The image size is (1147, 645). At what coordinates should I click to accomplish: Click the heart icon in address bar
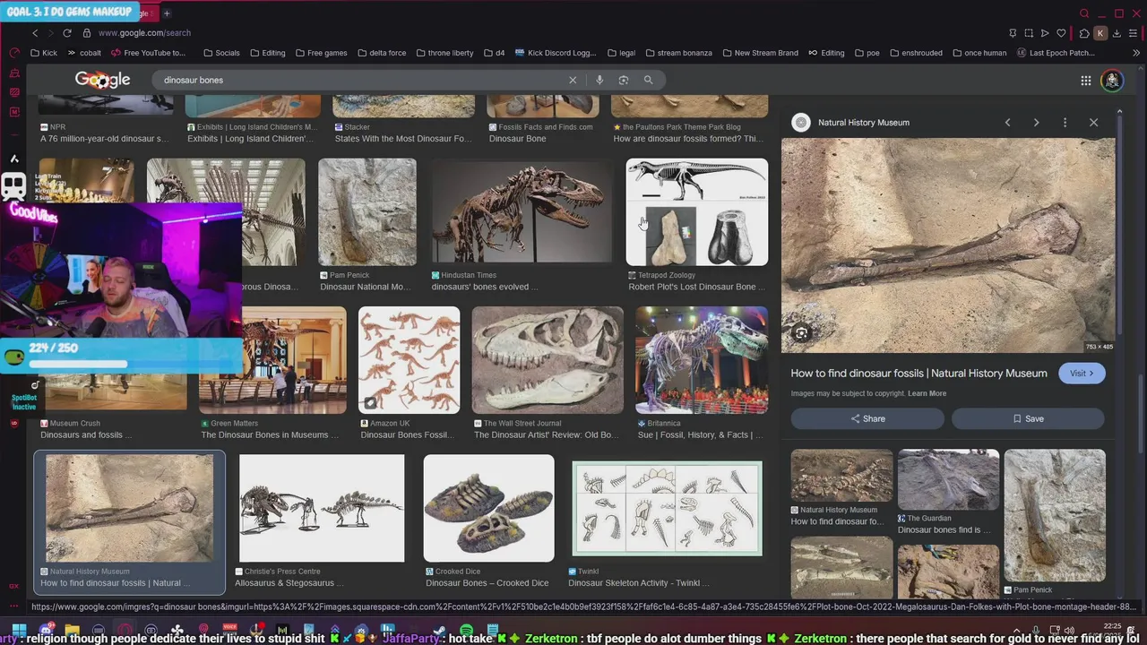pyautogui.click(x=1061, y=33)
